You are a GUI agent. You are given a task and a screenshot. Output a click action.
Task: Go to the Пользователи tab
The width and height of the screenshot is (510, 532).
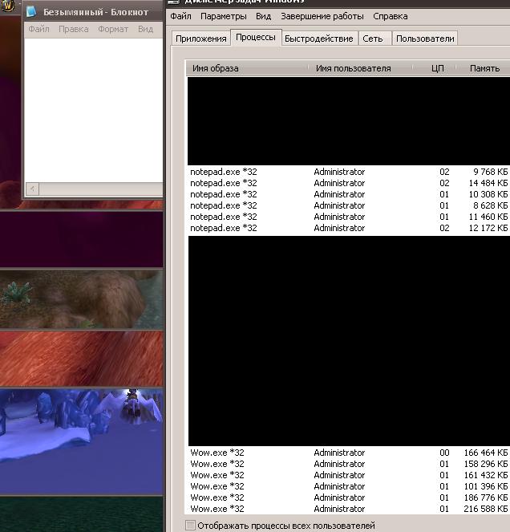pyautogui.click(x=425, y=39)
